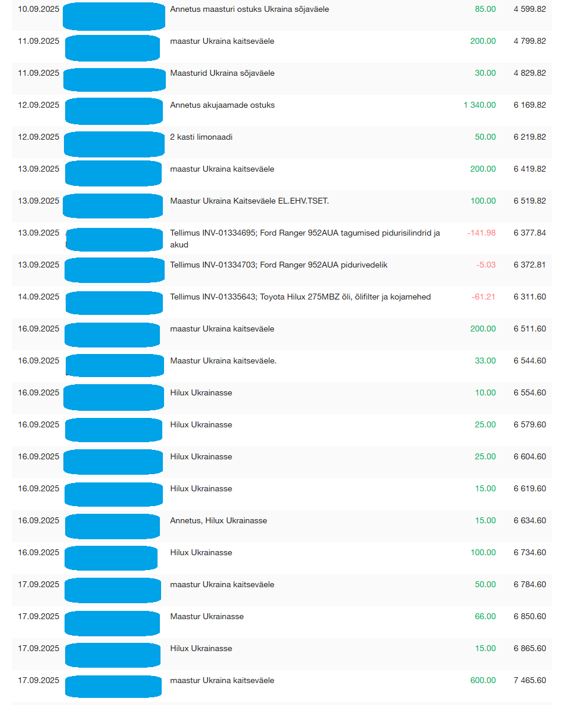Image resolution: width=565 pixels, height=705 pixels.
Task: Select the '2 kasti limonaadi' transaction text
Action: pyautogui.click(x=201, y=137)
